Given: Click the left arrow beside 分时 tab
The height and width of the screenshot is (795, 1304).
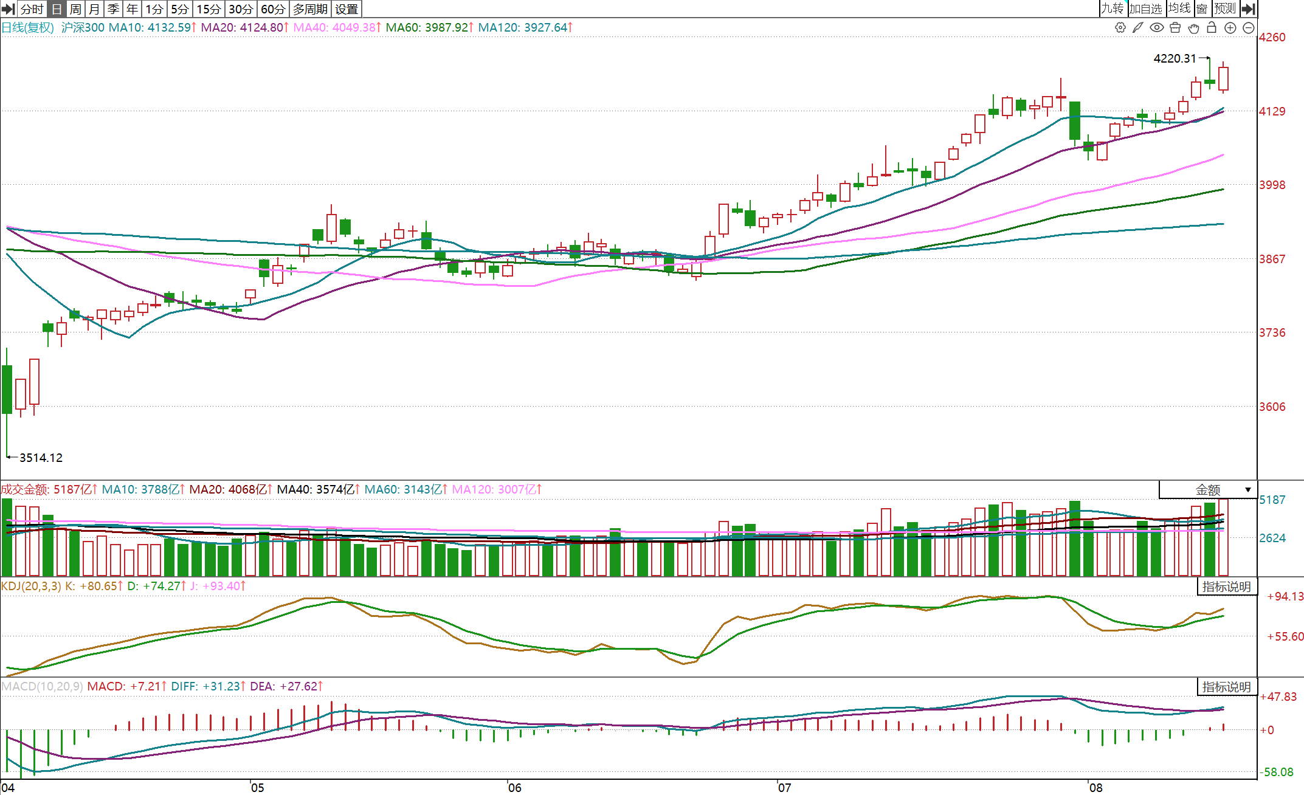Looking at the screenshot, I should [x=8, y=9].
